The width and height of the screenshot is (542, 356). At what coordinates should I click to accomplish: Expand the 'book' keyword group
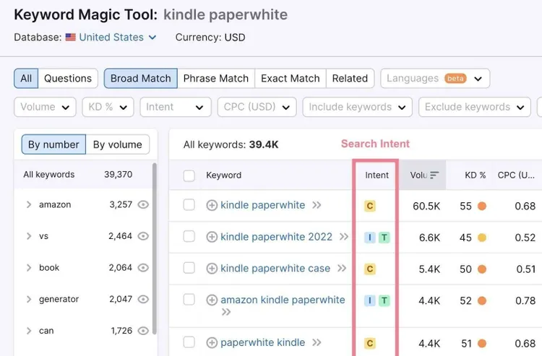pyautogui.click(x=29, y=268)
